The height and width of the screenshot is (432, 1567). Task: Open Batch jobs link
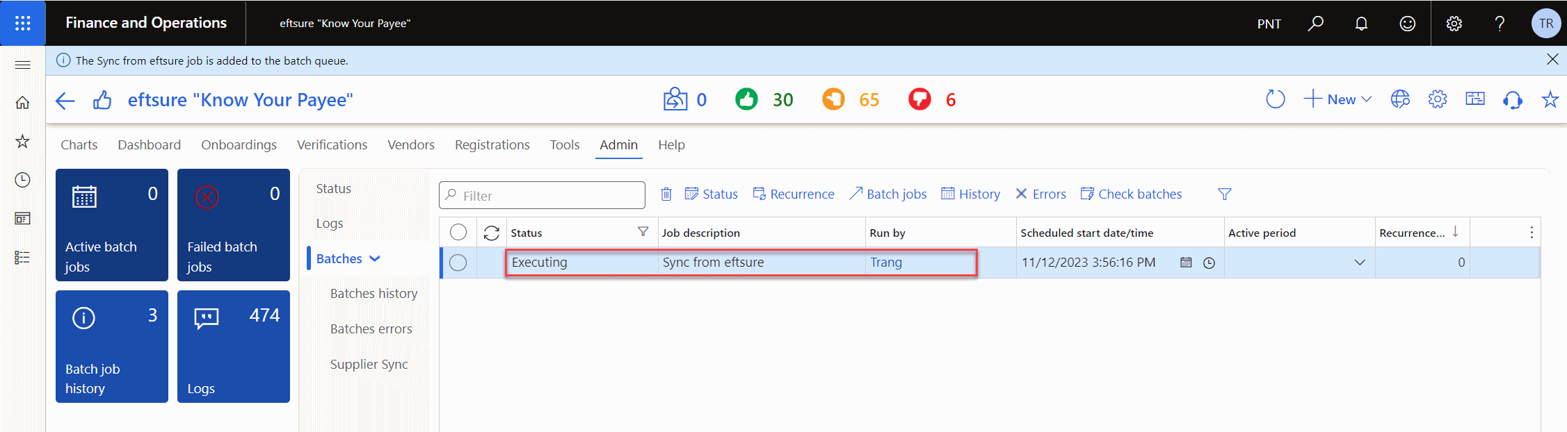tap(888, 194)
